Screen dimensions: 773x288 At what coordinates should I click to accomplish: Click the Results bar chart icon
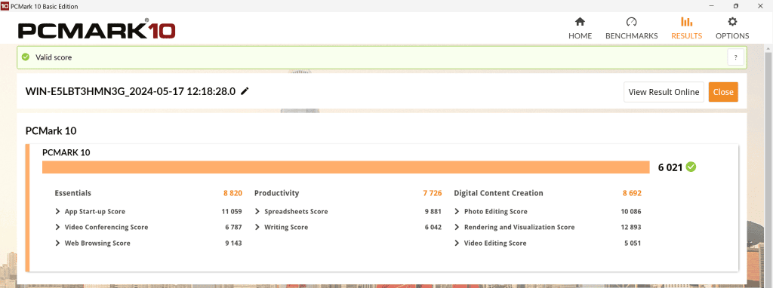686,22
